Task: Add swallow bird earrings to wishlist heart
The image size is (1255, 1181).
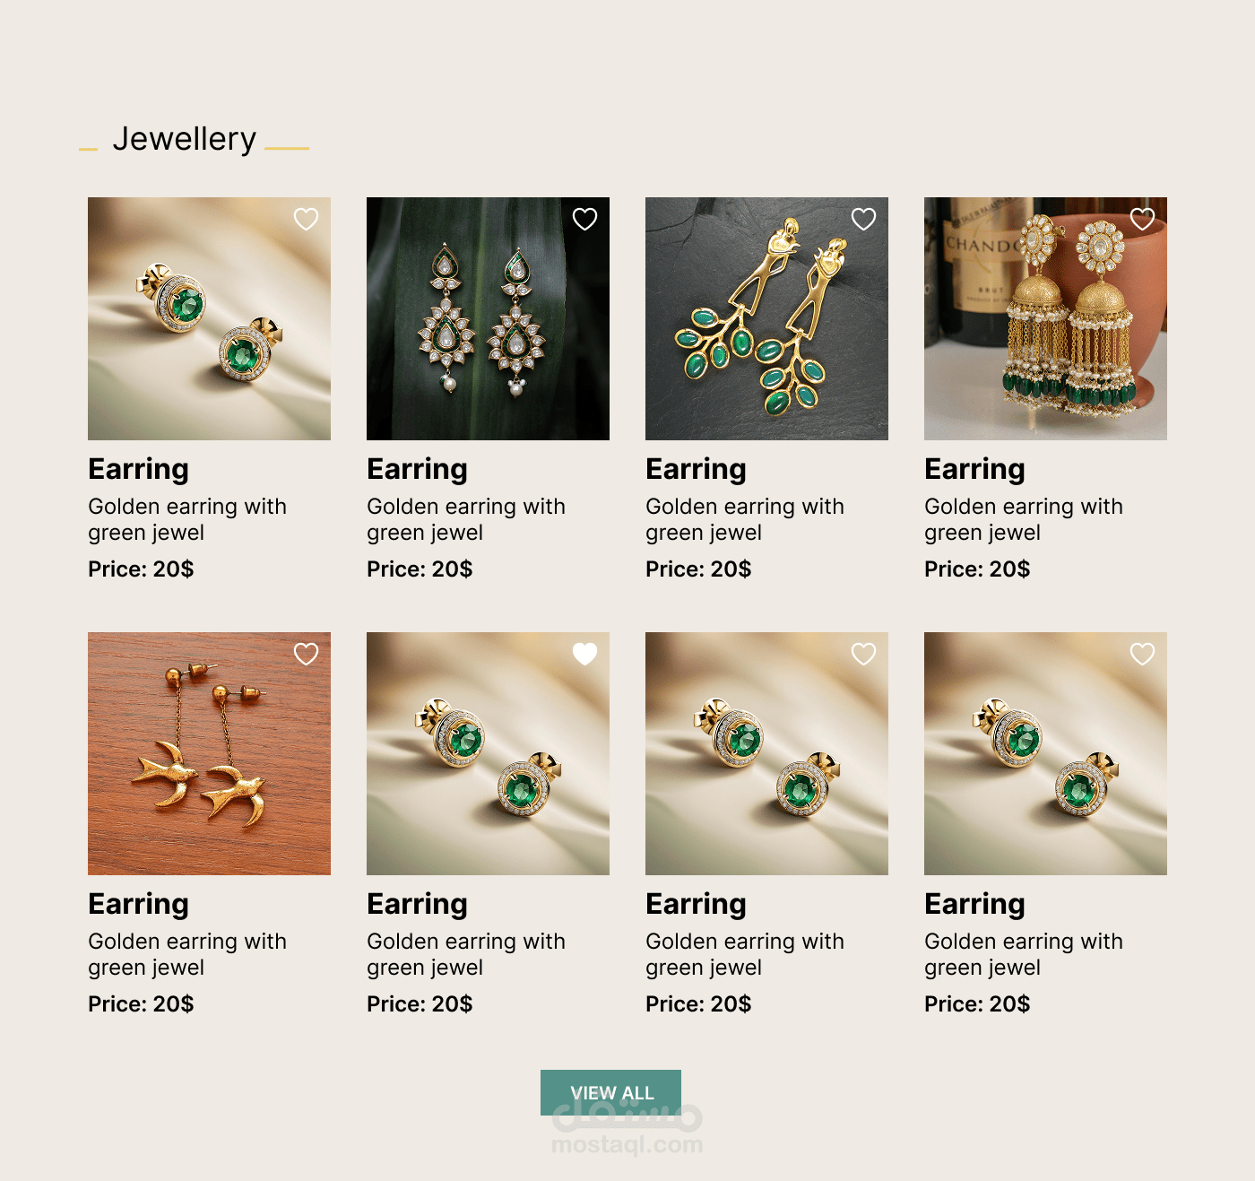Action: tap(307, 654)
